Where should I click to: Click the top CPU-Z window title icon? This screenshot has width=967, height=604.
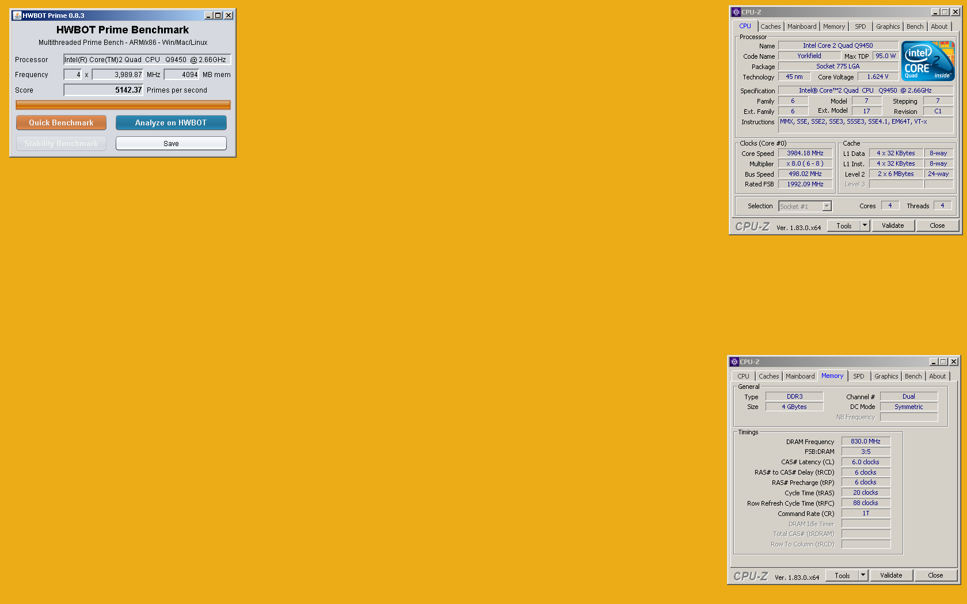tap(736, 12)
